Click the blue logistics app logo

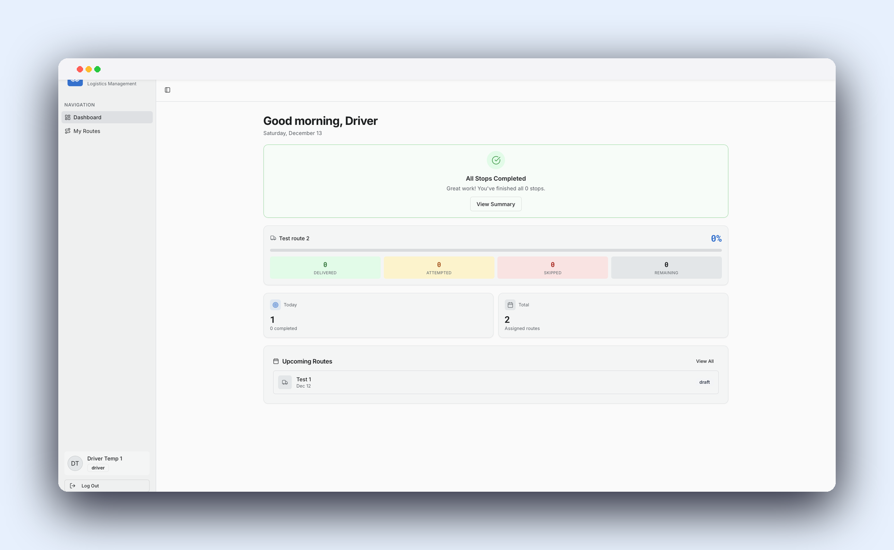point(75,83)
